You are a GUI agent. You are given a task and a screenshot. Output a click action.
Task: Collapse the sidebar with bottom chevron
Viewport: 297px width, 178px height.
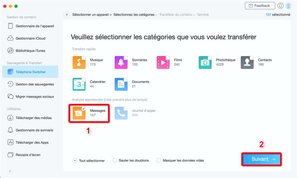[x=10, y=171]
